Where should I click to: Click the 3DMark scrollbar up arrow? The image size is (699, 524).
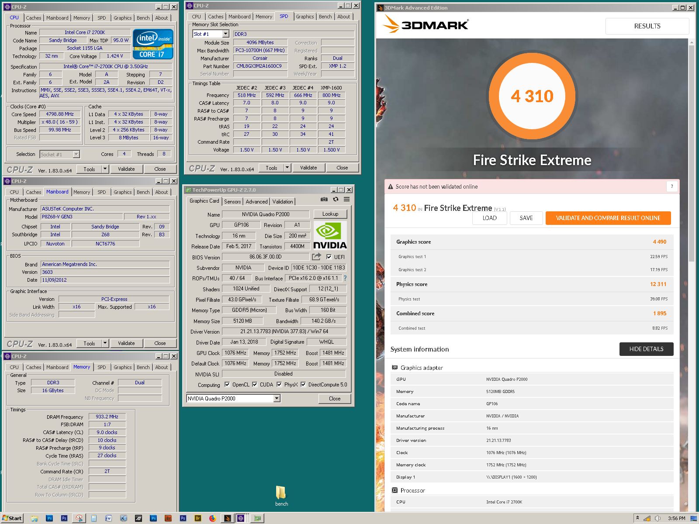point(691,42)
